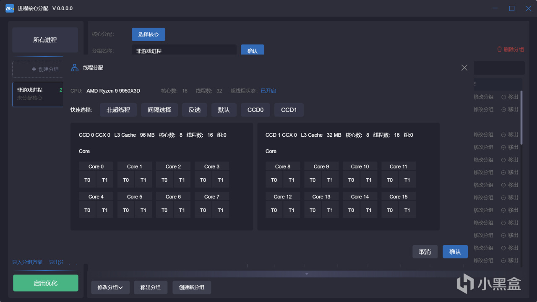This screenshot has width=537, height=302.
Task: Click the thread allocation network icon
Action: pos(75,68)
